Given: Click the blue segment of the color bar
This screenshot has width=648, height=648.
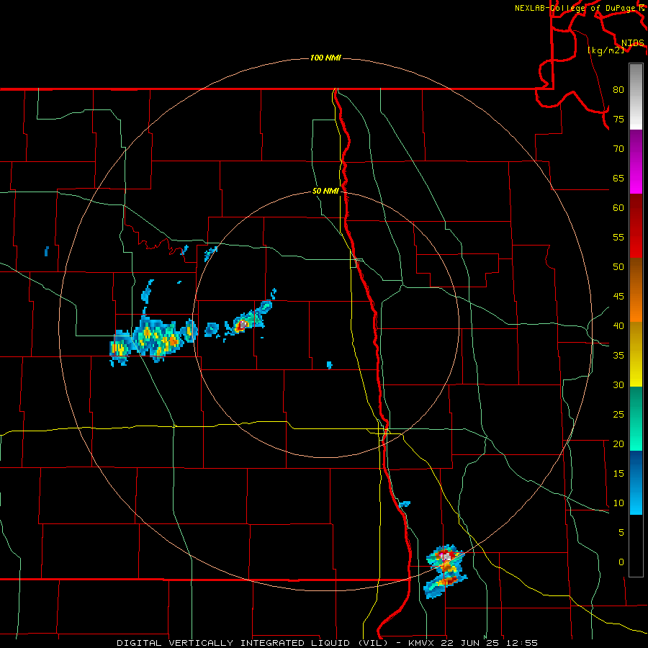Looking at the screenshot, I should pyautogui.click(x=636, y=482).
